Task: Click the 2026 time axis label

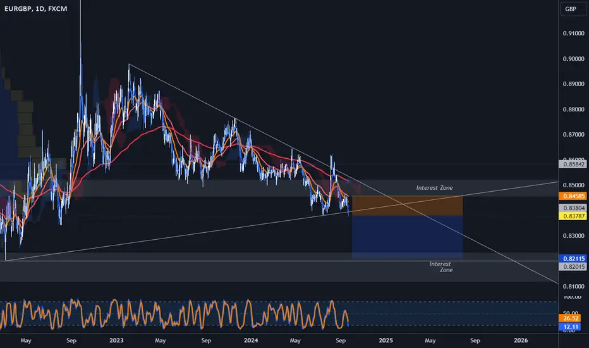Action: (521, 340)
